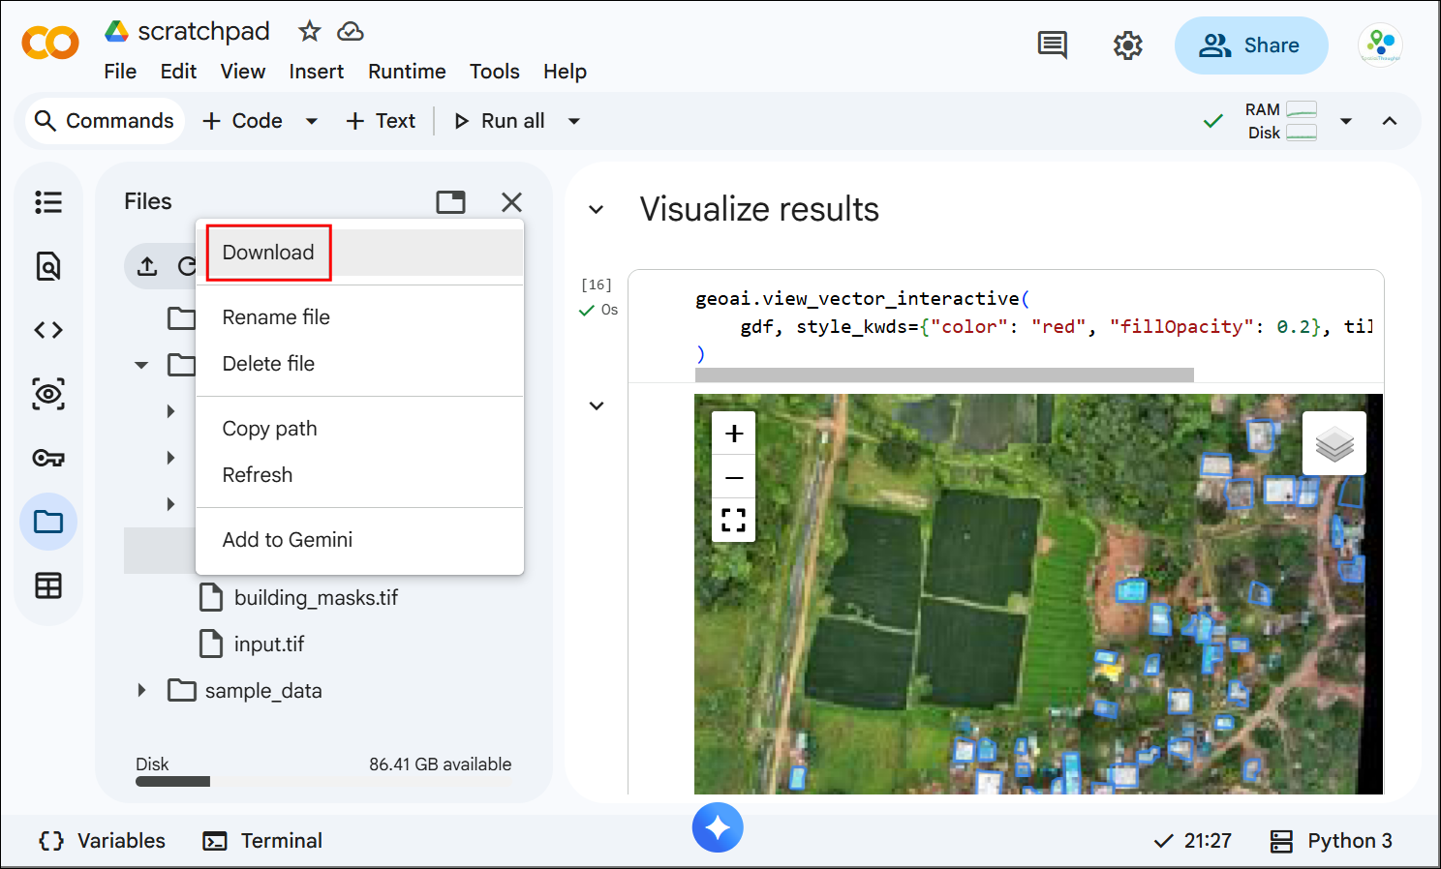Open the Terminal panel
The image size is (1441, 869).
(262, 840)
